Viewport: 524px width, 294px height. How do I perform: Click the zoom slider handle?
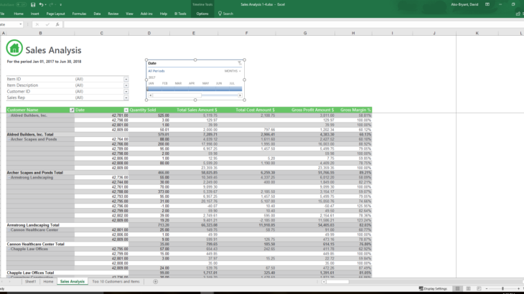pyautogui.click(x=502, y=289)
